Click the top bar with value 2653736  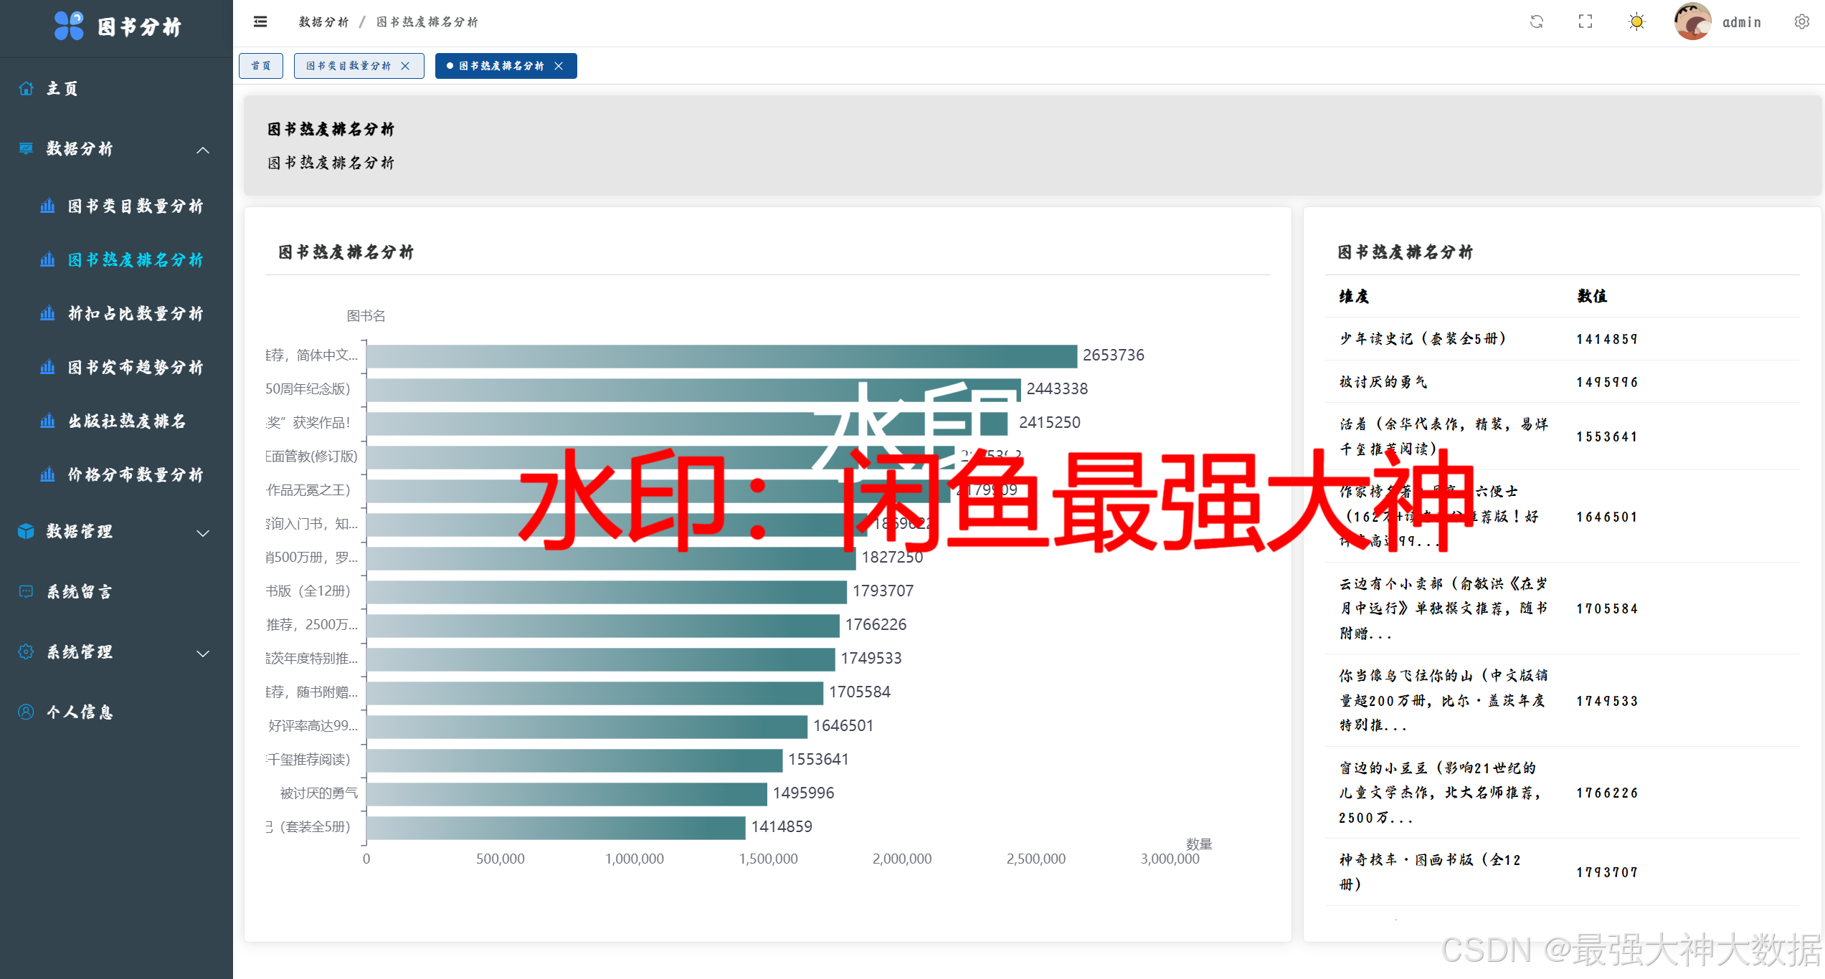click(x=721, y=355)
